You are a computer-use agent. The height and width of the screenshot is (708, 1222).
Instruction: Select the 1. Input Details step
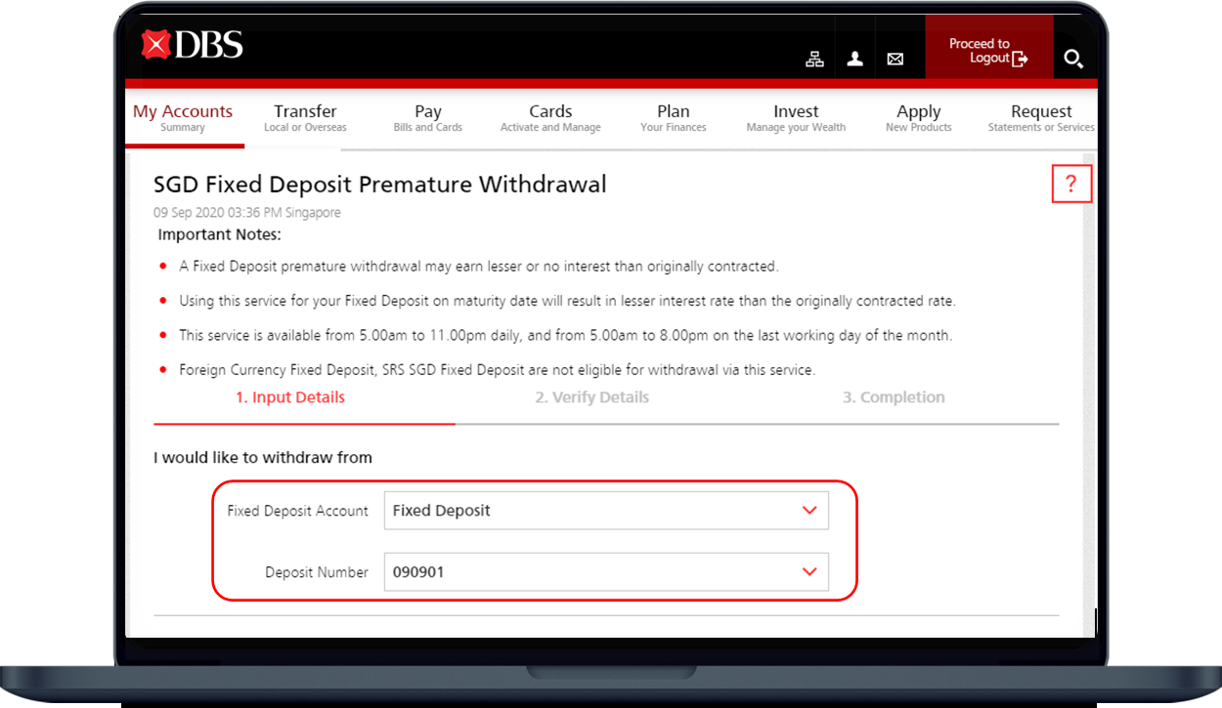[x=290, y=397]
